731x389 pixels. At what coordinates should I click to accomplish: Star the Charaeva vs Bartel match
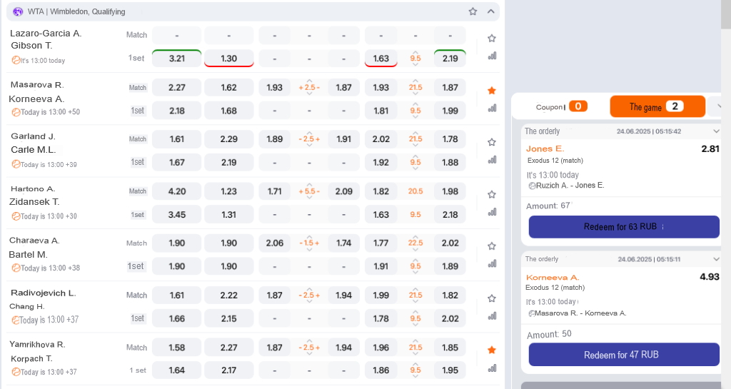[491, 246]
